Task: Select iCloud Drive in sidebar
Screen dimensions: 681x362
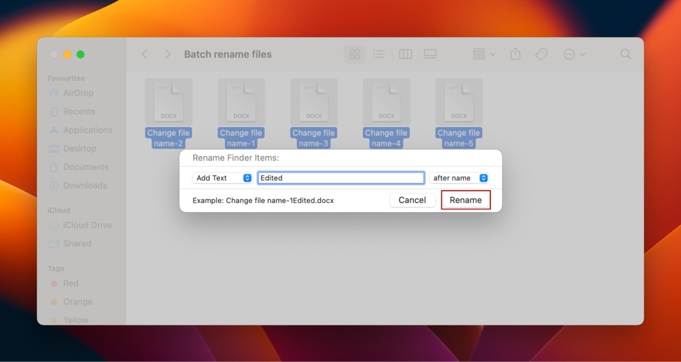Action: pos(85,225)
